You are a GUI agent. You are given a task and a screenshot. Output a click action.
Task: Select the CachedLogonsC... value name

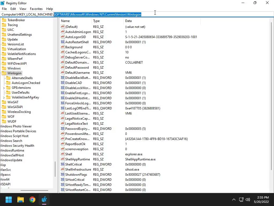(78, 52)
